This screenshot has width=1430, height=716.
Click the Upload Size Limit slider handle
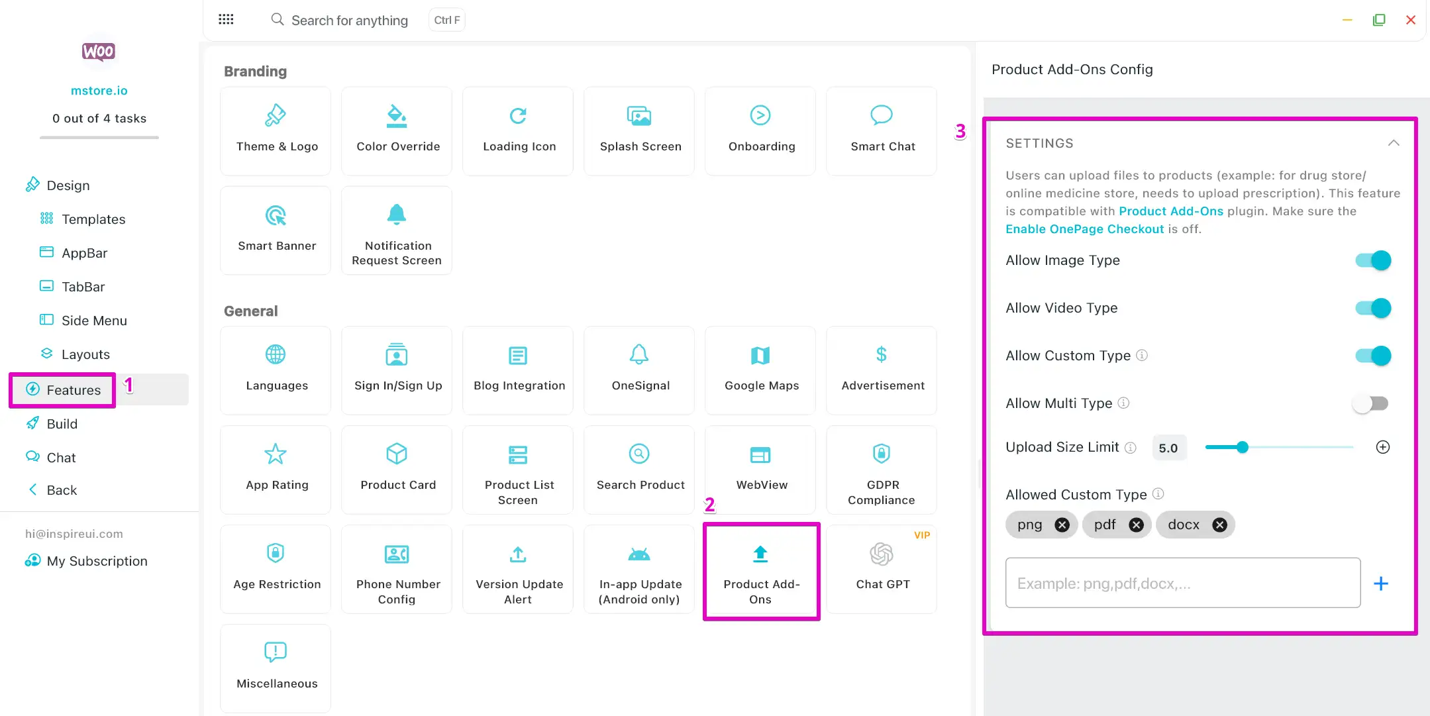tap(1243, 447)
